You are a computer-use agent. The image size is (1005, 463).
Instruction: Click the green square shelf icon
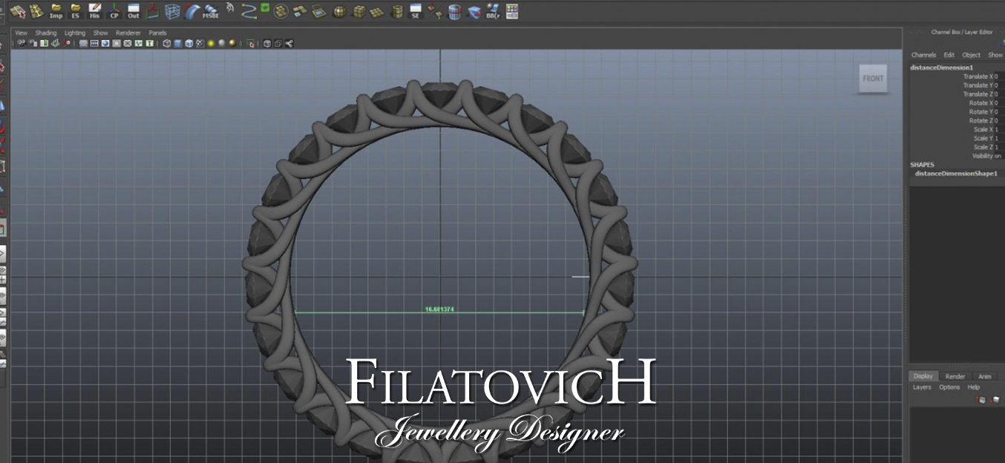(265, 7)
